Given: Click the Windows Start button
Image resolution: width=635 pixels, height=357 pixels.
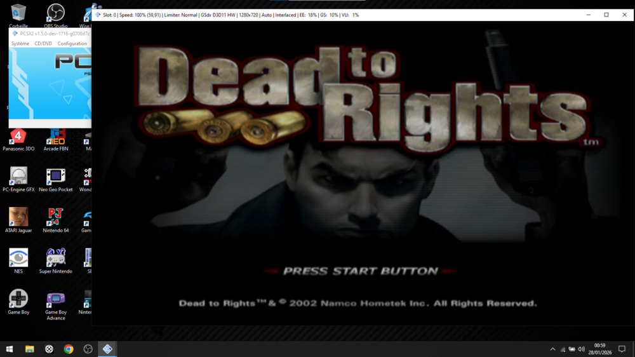Looking at the screenshot, I should coord(10,349).
